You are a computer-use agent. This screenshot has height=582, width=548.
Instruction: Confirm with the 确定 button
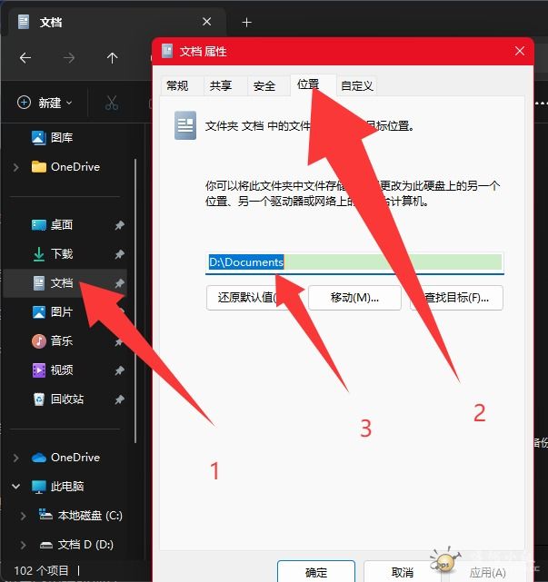316,572
